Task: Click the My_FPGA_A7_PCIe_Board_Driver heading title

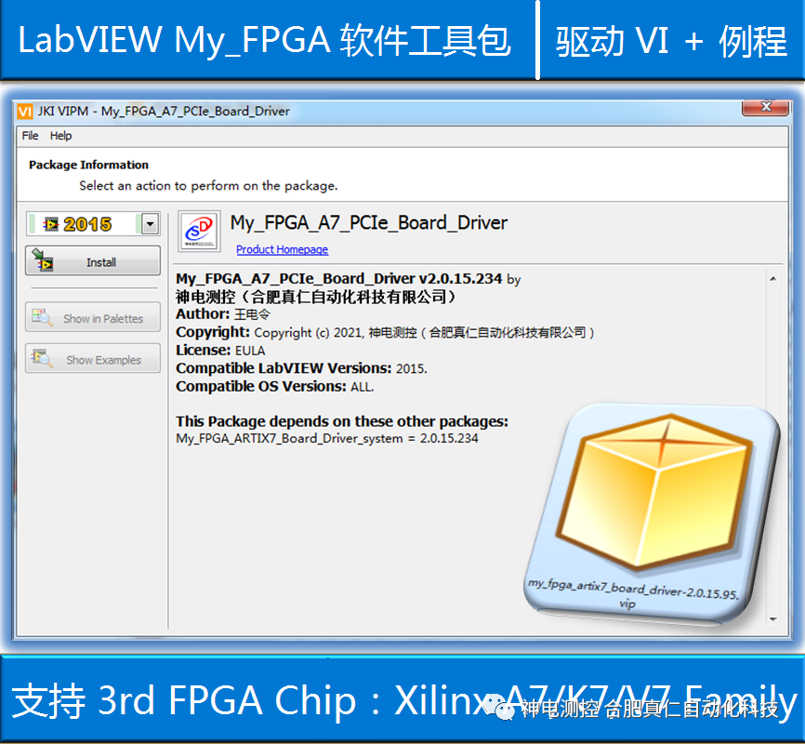Action: pos(369,223)
